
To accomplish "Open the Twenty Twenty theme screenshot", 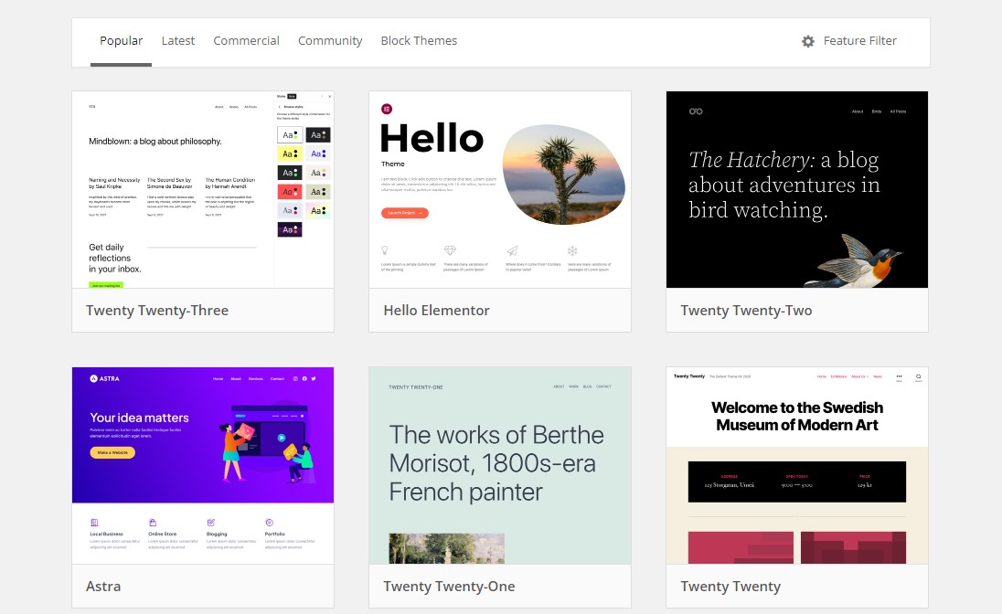I will [797, 466].
